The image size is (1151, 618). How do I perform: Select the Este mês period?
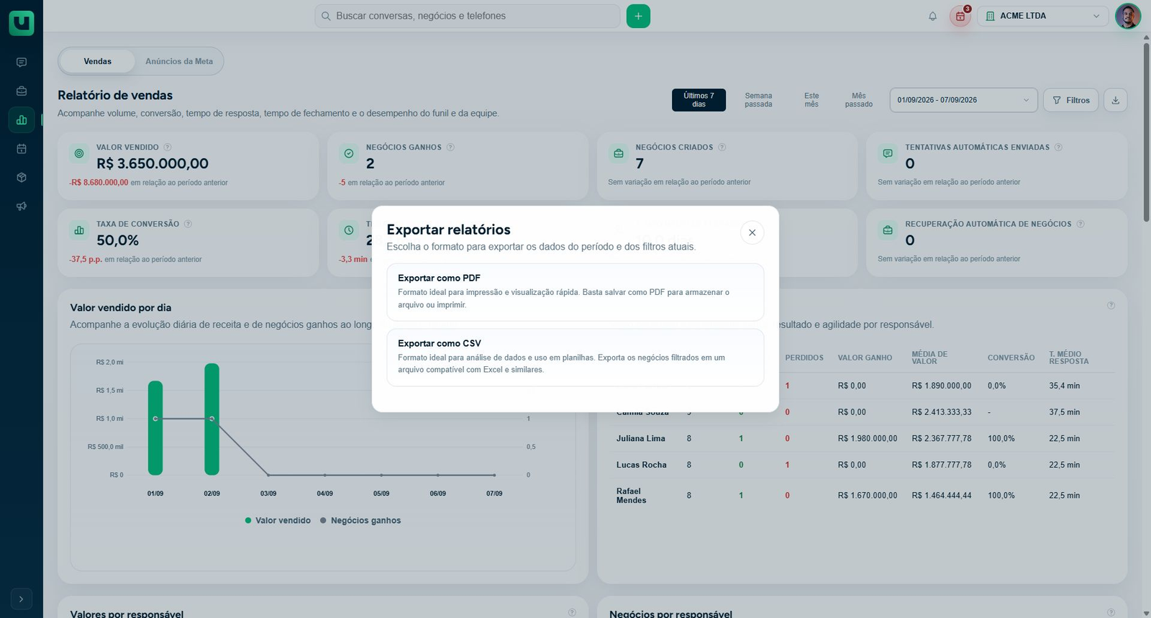(x=811, y=100)
